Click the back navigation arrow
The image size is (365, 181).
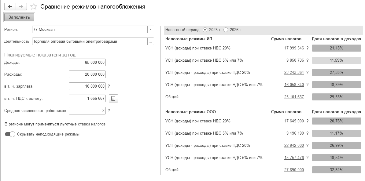pyautogui.click(x=10, y=6)
